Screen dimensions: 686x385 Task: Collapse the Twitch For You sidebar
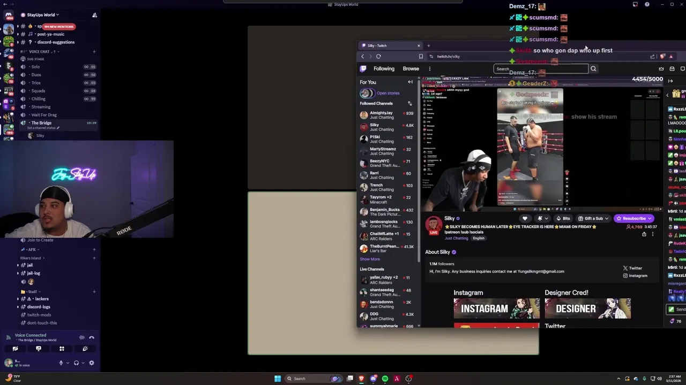(x=410, y=82)
